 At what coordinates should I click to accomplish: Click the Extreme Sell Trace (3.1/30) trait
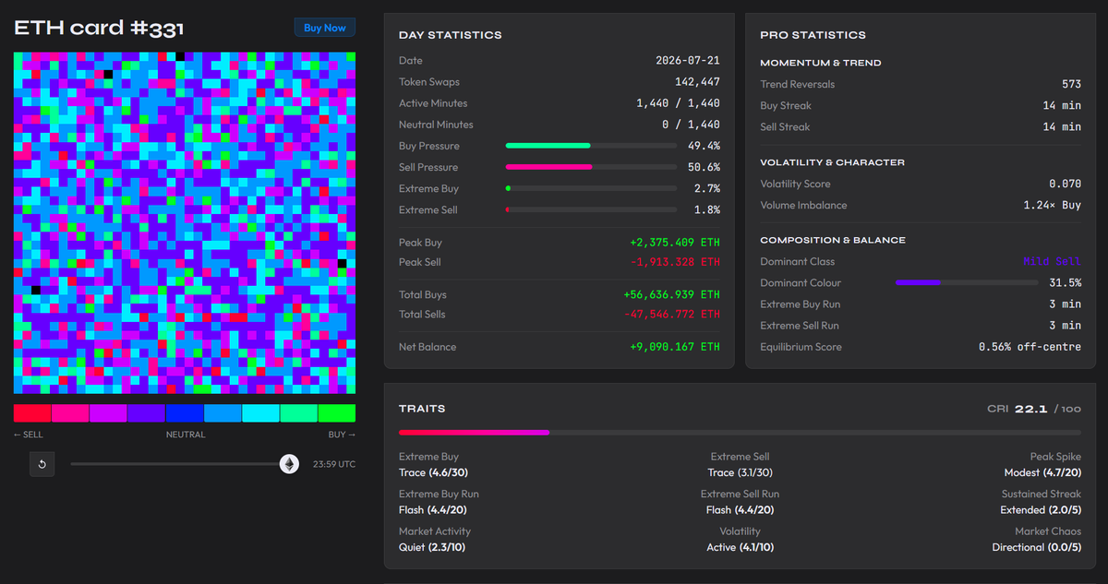pyautogui.click(x=740, y=464)
